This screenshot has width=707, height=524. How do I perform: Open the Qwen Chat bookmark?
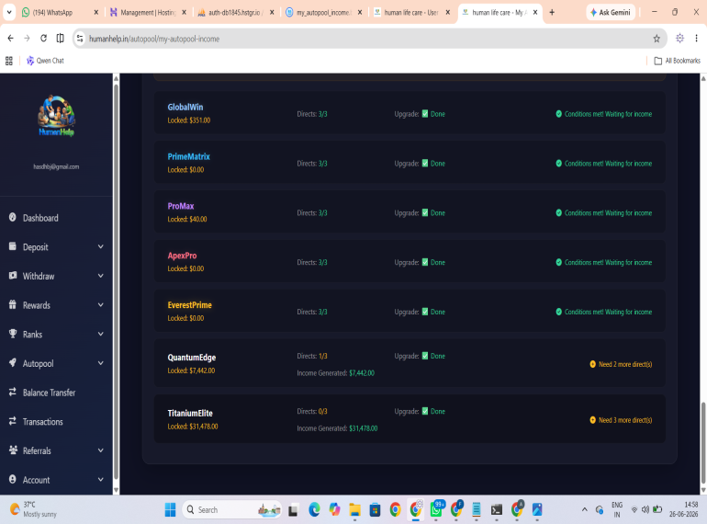pos(45,61)
